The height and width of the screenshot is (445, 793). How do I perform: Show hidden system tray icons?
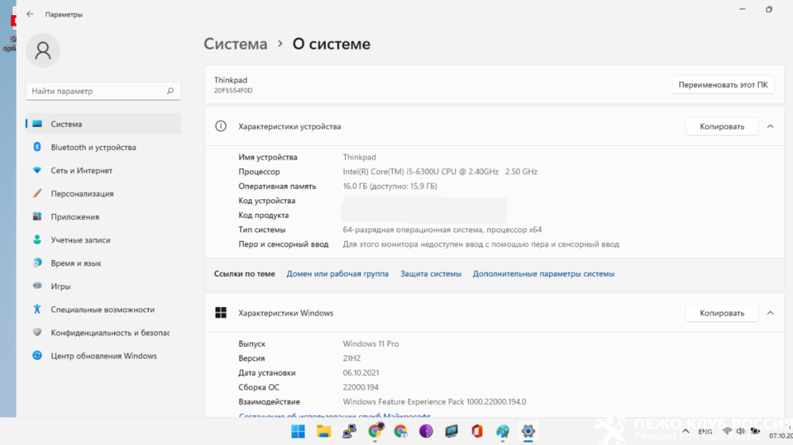(686, 432)
